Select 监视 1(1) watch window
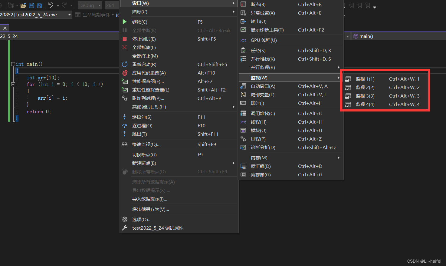Viewport: 446px width, 266px height. click(385, 79)
